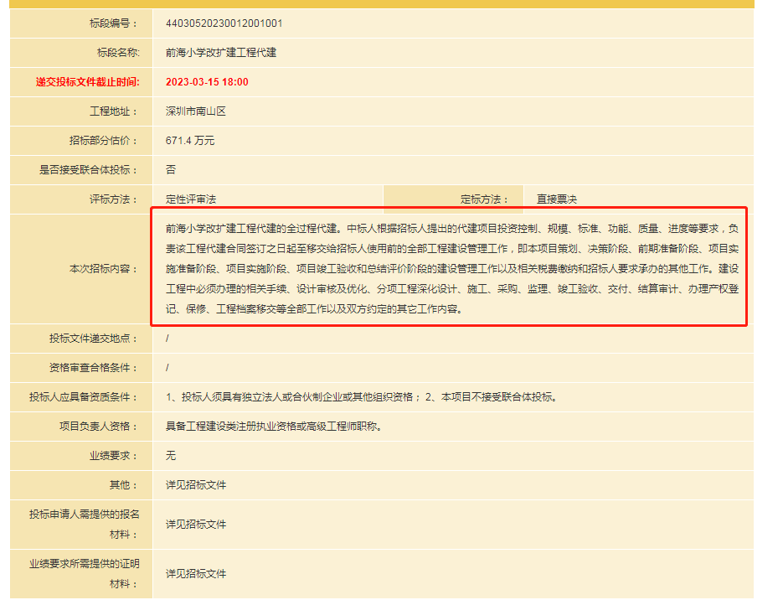Click the bid section number 44030520230012001001
This screenshot has width=783, height=600.
pyautogui.click(x=224, y=23)
